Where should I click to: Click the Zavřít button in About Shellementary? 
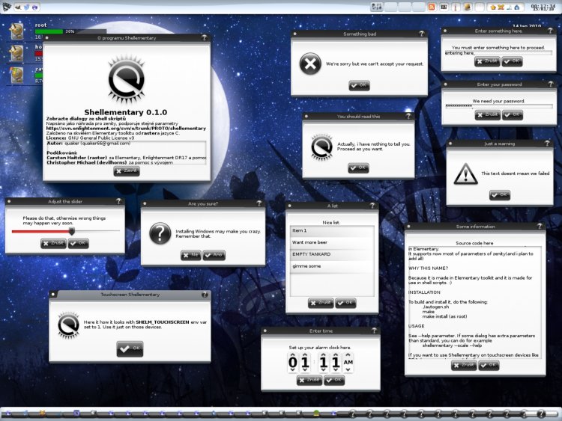tap(127, 171)
